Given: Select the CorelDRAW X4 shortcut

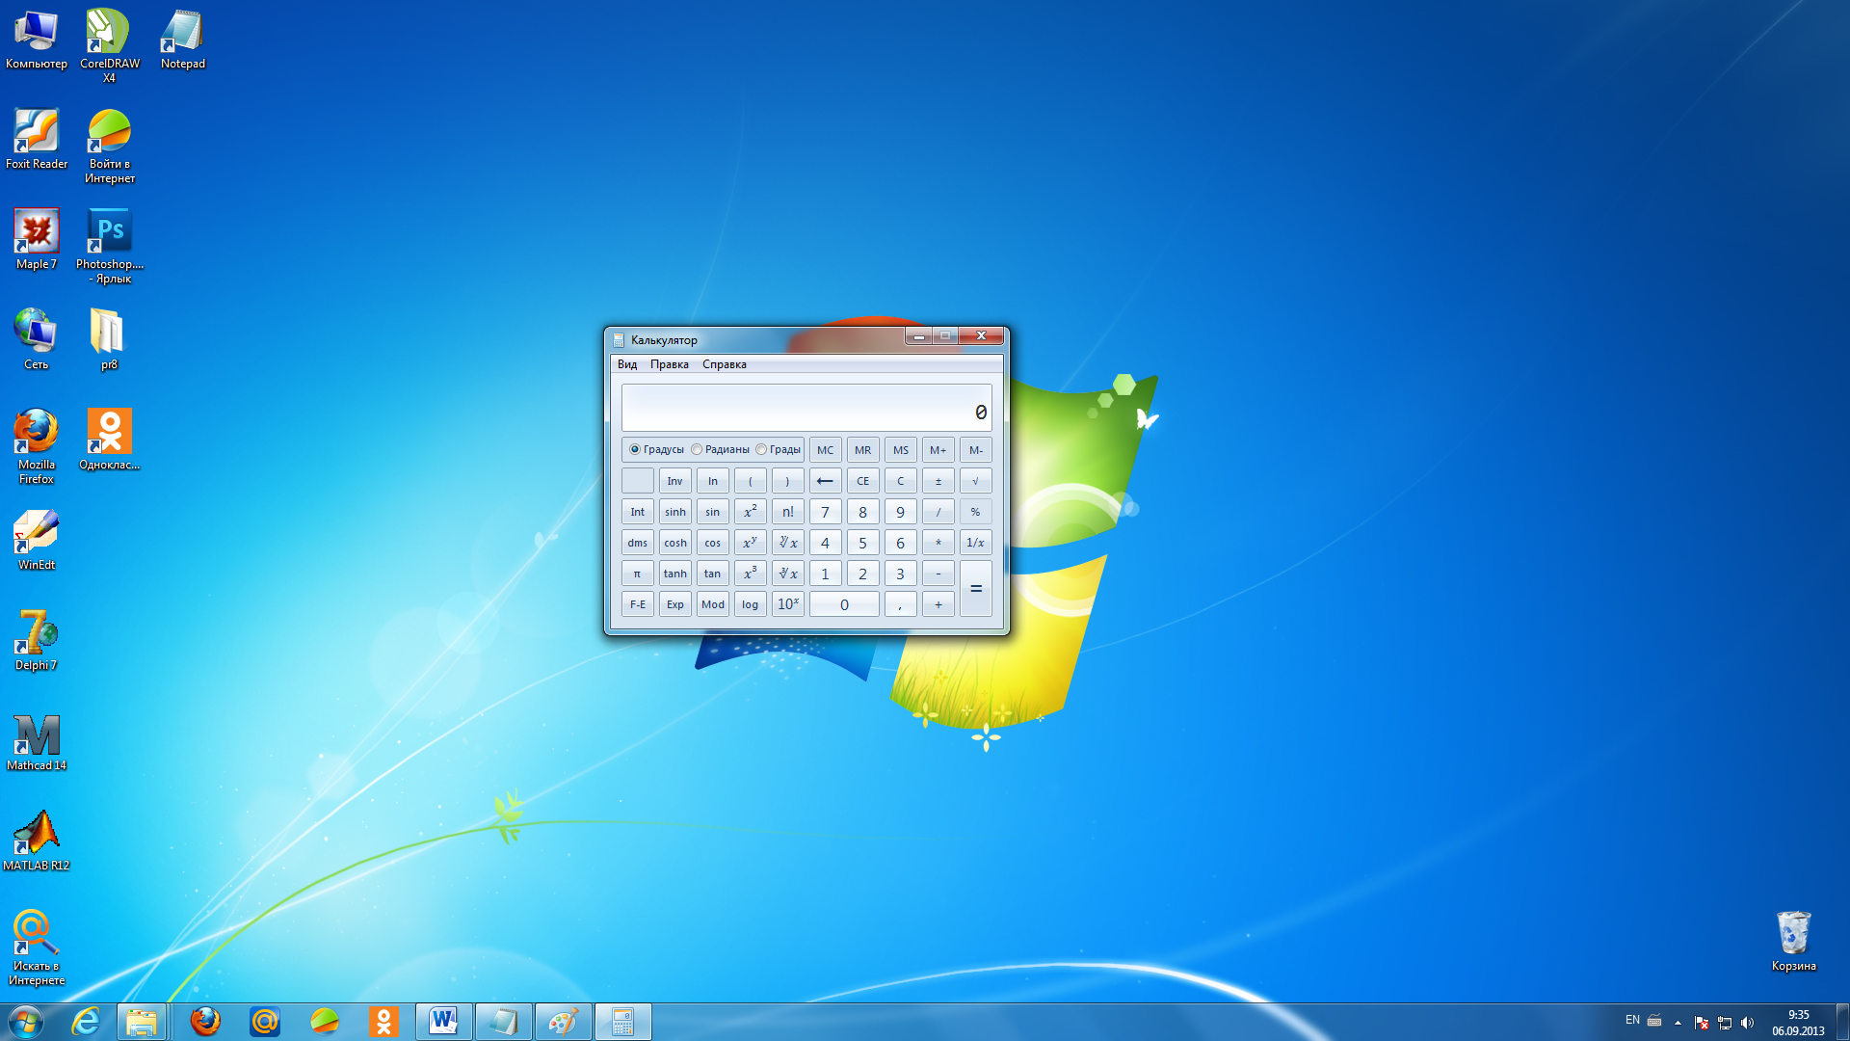Looking at the screenshot, I should pos(109,46).
